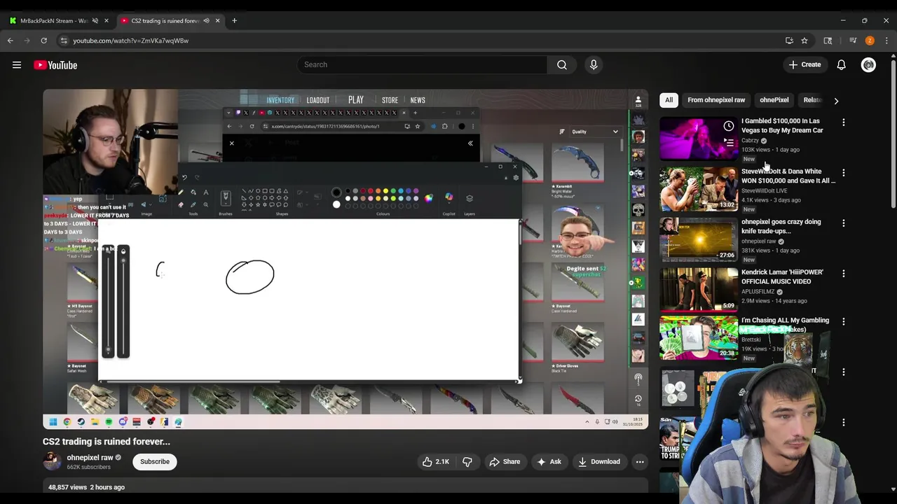
Task: Add the Las Vegas video to queue
Action: (x=729, y=142)
